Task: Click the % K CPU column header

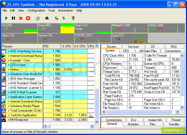Action: click(x=80, y=46)
